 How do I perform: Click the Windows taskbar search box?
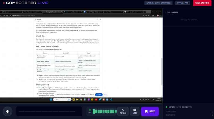click(x=62, y=99)
